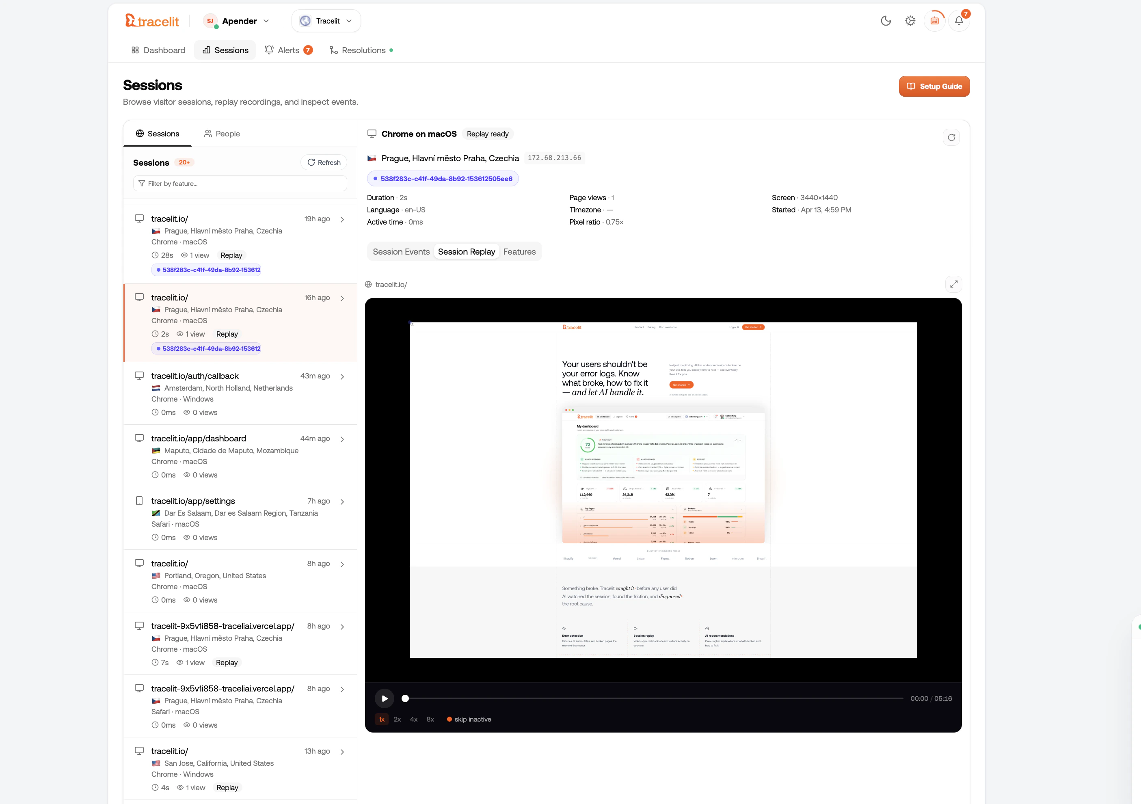The width and height of the screenshot is (1141, 804).
Task: Click the session replay preview viewport
Action: point(663,490)
